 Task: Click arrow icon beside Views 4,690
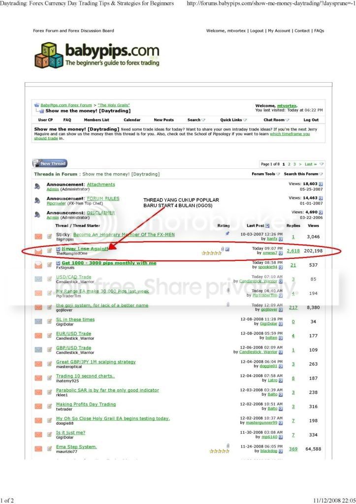[321, 213]
